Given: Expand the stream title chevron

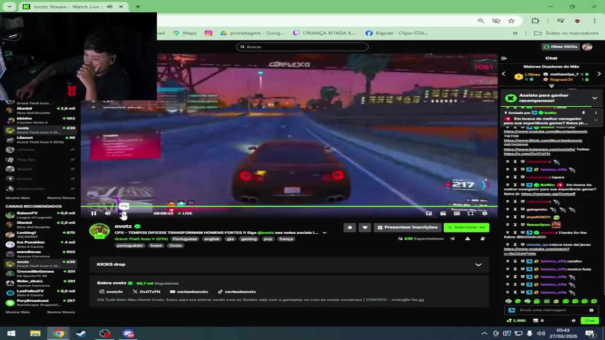Looking at the screenshot, I should tap(324, 233).
